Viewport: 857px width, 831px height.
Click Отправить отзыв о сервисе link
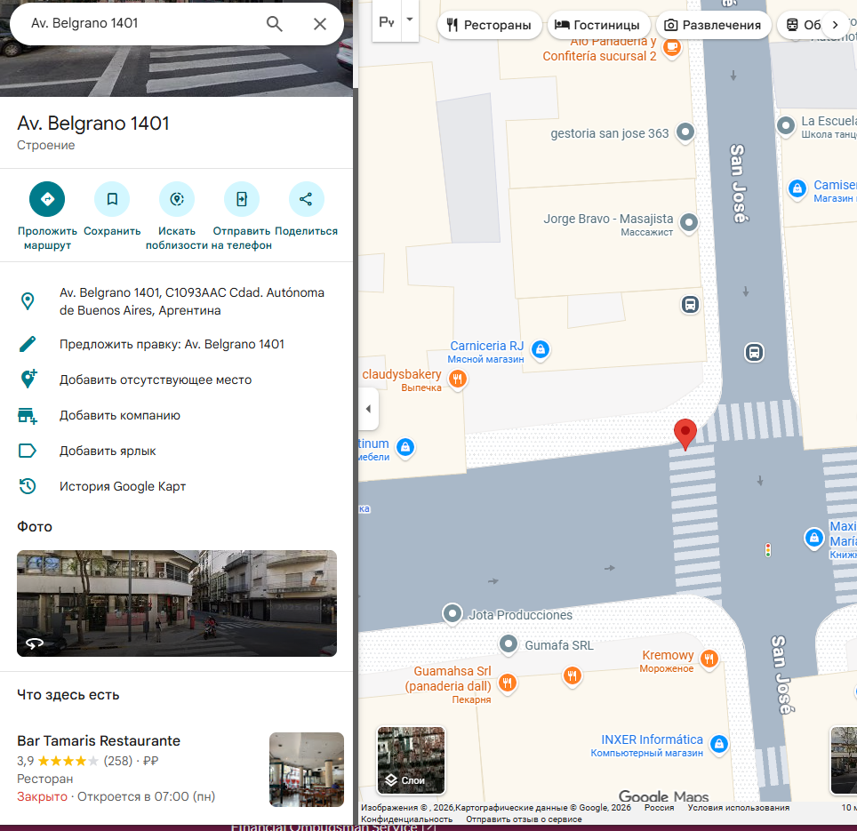pos(524,819)
